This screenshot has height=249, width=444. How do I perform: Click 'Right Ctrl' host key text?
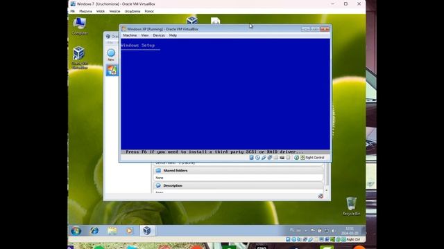(x=353, y=239)
